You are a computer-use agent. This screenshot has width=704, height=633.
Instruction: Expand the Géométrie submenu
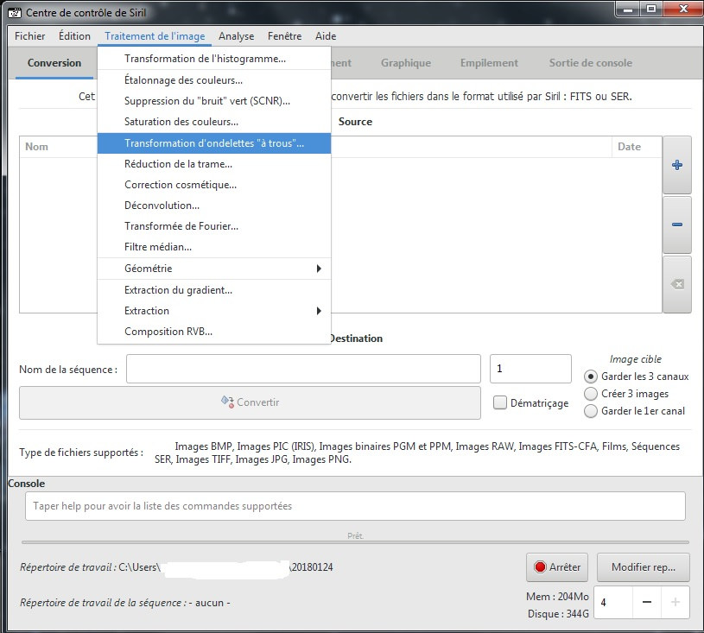(x=214, y=269)
